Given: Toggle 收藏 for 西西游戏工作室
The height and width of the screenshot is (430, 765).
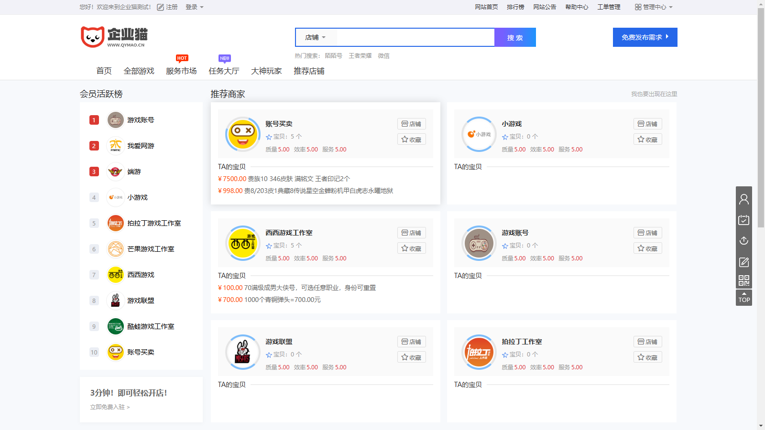Looking at the screenshot, I should click(x=411, y=248).
